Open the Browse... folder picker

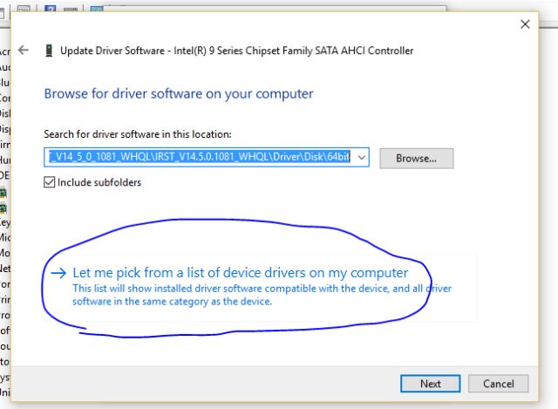click(x=423, y=158)
